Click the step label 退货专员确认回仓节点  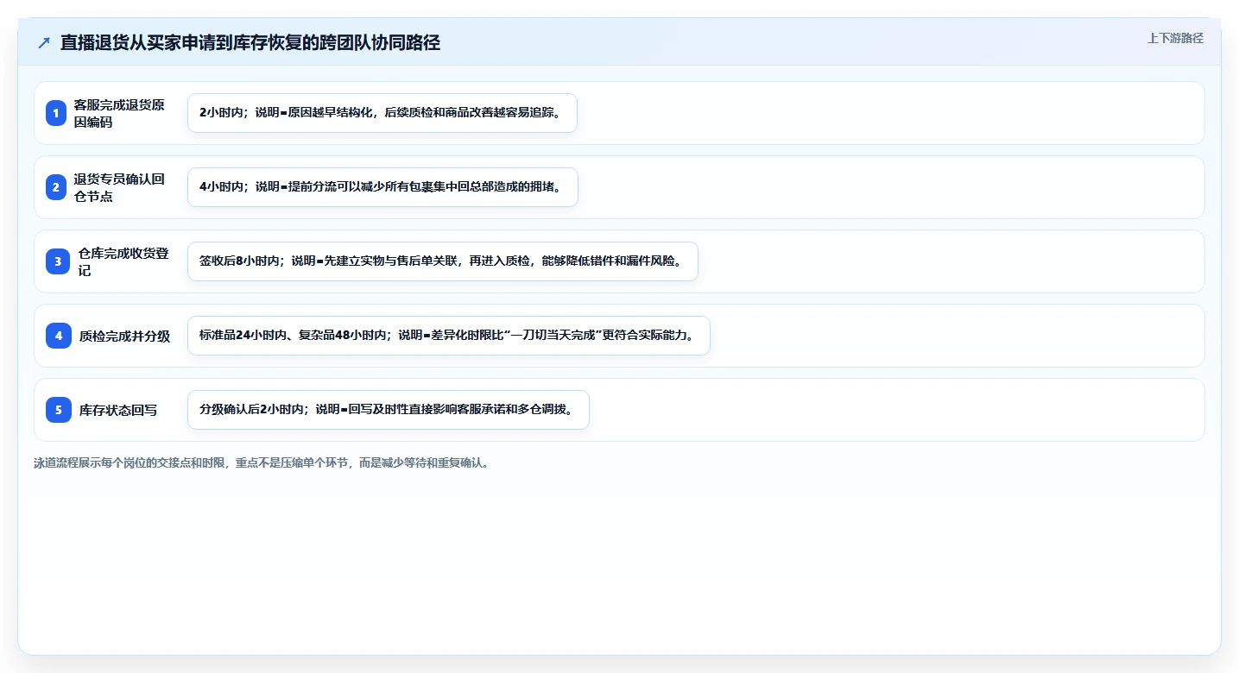pos(119,187)
